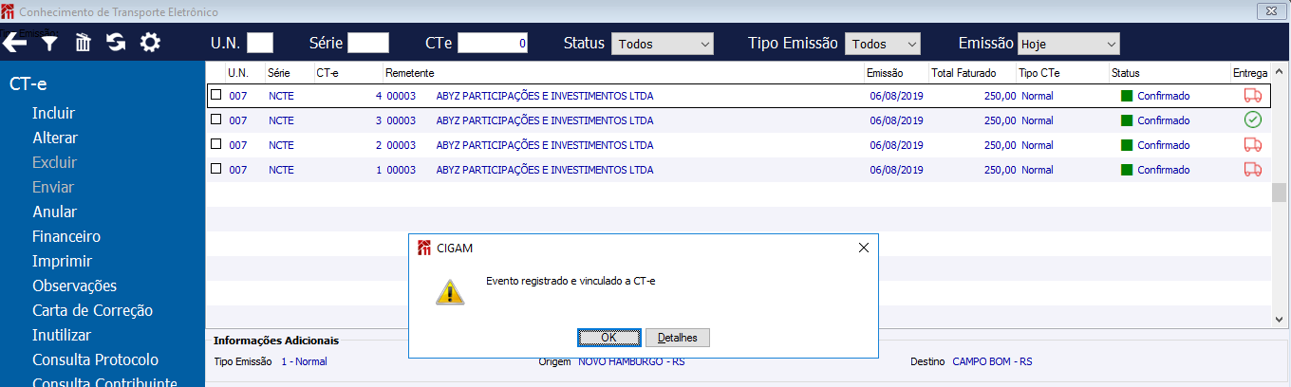The image size is (1291, 387).
Task: Click Normal tipo CTe in CT-e 2 row
Action: coord(1038,145)
